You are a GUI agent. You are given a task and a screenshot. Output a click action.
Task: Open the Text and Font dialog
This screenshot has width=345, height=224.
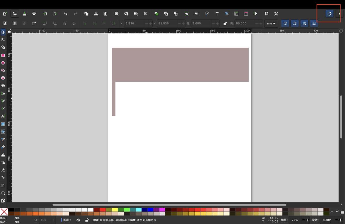217,13
